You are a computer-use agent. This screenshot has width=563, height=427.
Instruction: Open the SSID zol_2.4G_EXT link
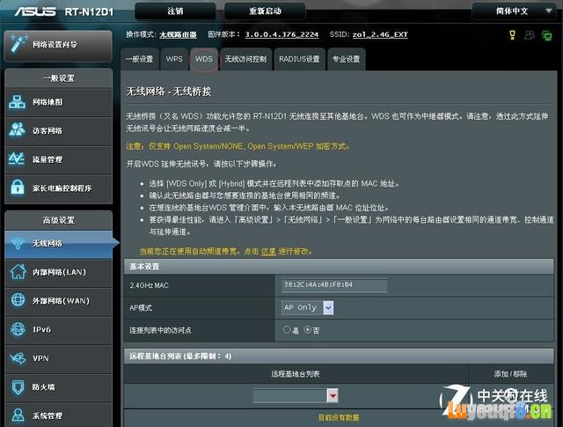pyautogui.click(x=380, y=34)
